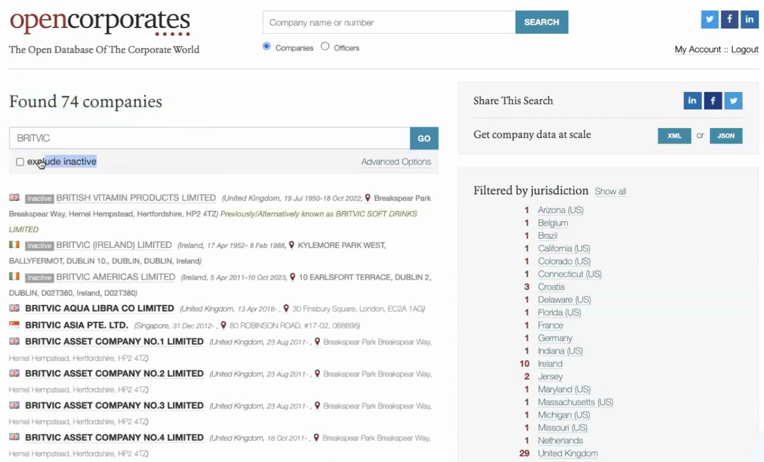Filter by Connecticut (US) jurisdiction

tap(570, 274)
